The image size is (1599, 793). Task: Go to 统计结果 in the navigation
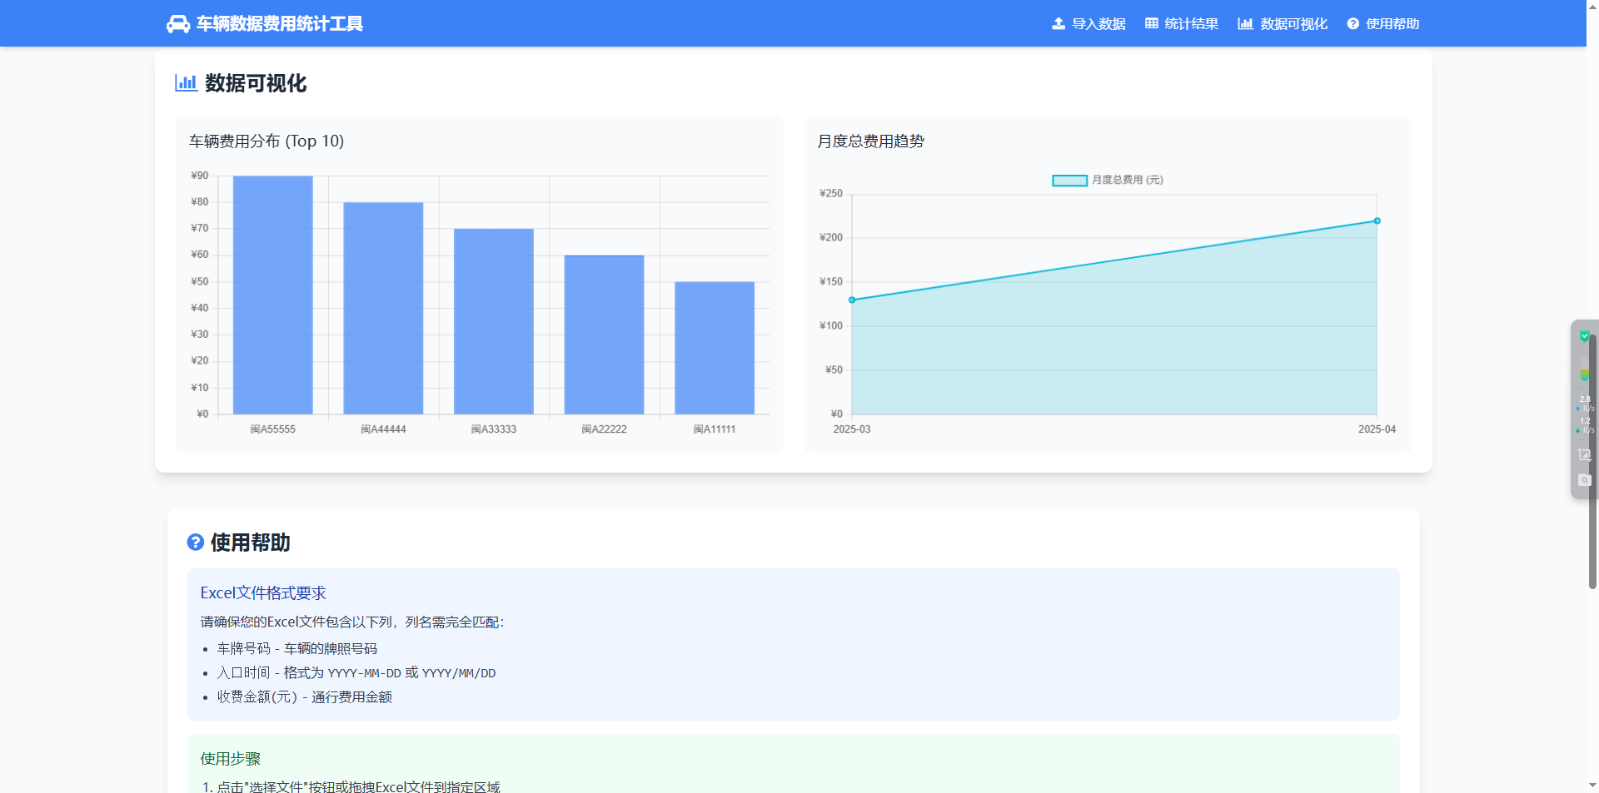[x=1182, y=24]
